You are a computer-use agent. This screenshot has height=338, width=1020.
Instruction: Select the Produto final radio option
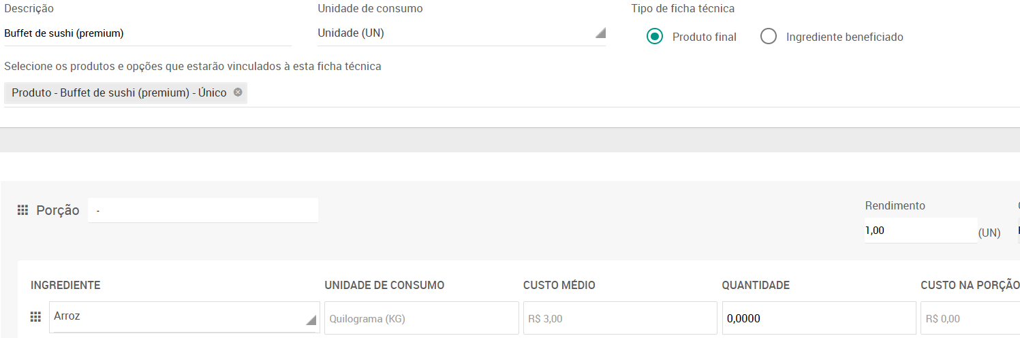[654, 37]
